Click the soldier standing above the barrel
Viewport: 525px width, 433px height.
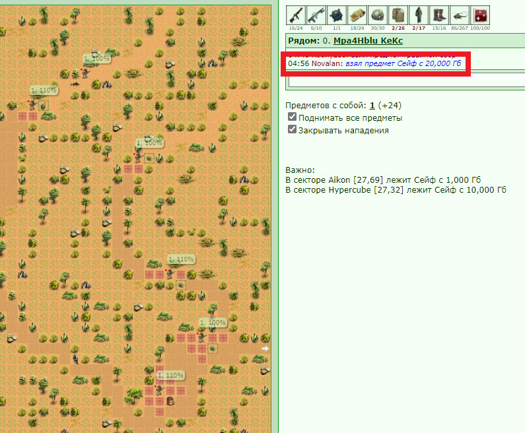(x=159, y=390)
